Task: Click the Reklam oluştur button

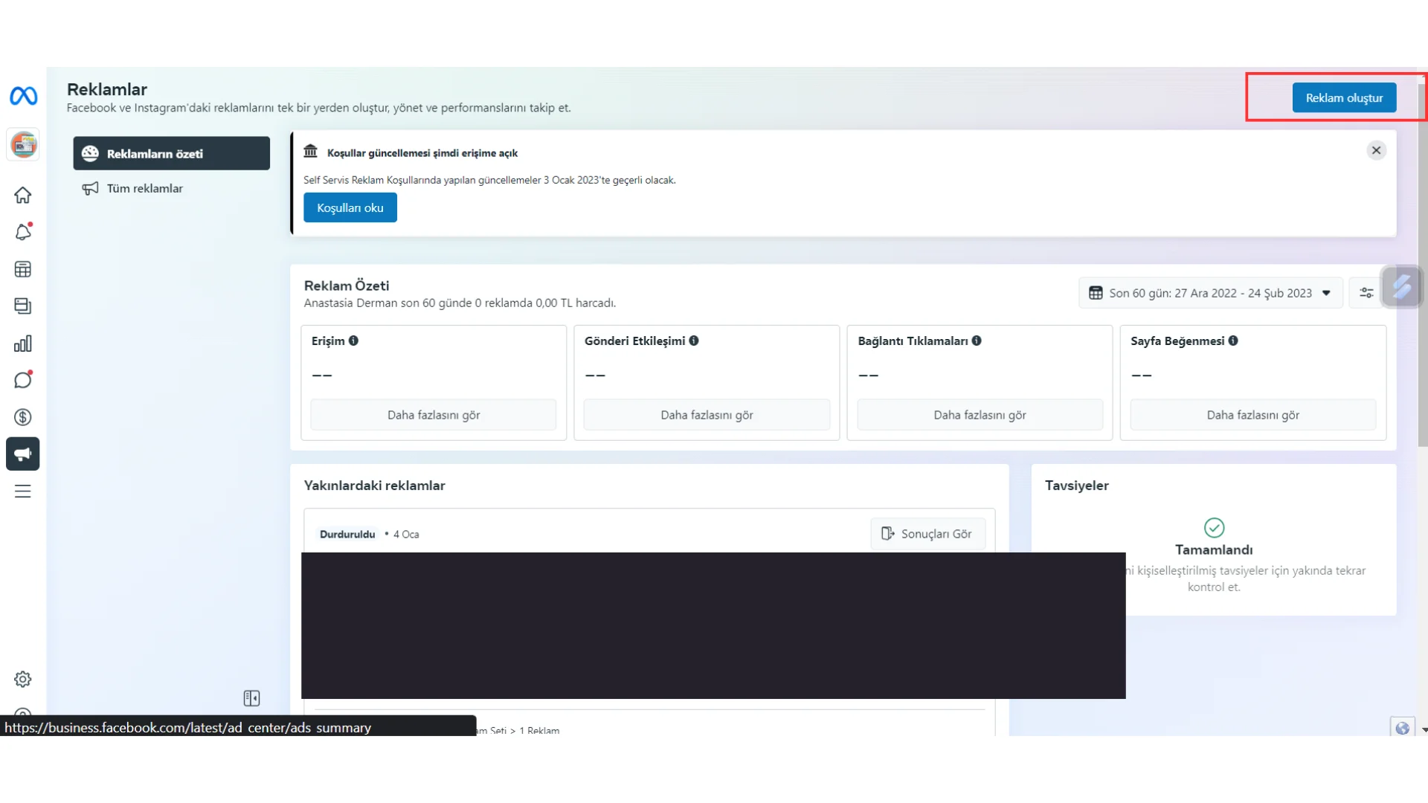Action: [1343, 98]
